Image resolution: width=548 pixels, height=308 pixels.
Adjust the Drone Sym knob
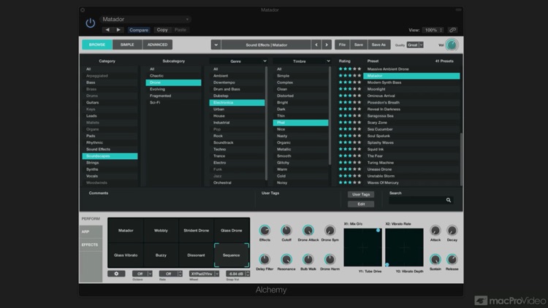330,231
